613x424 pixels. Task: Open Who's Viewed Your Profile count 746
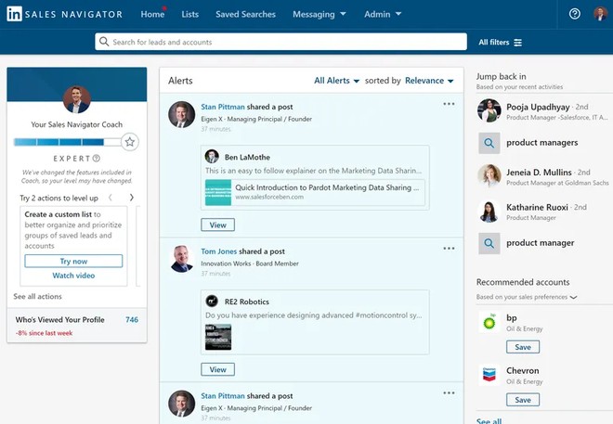pyautogui.click(x=132, y=320)
